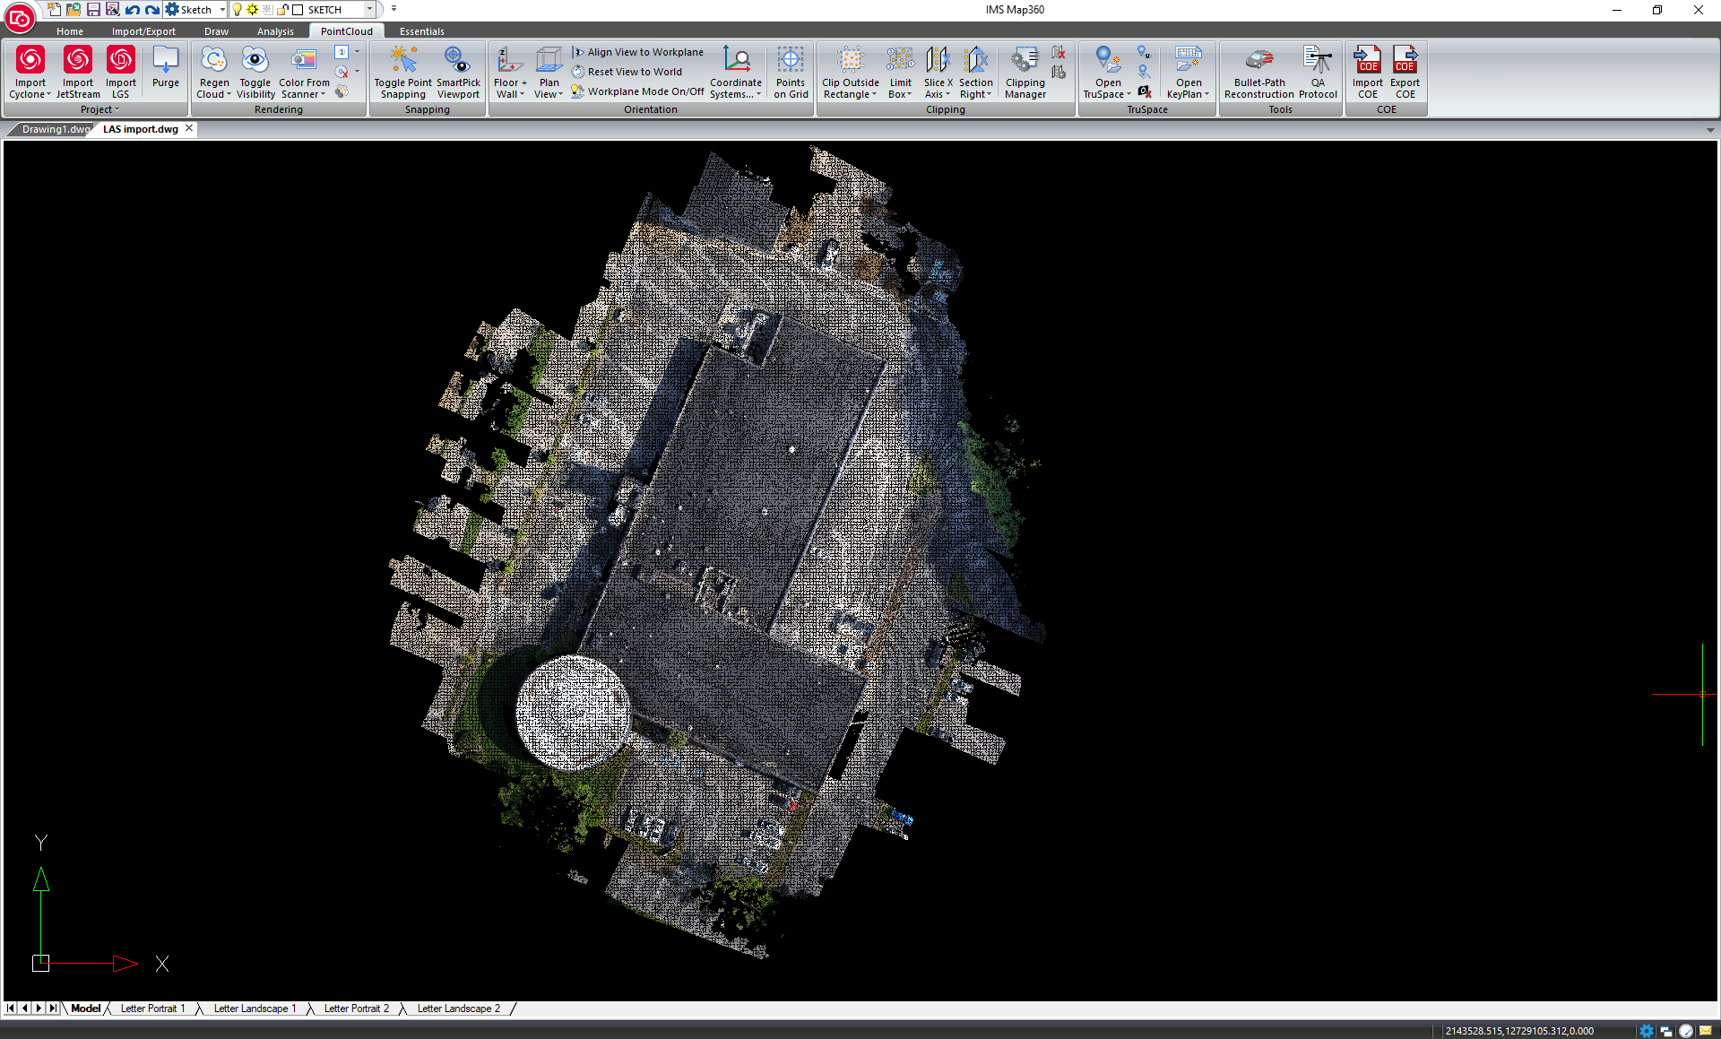1721x1039 pixels.
Task: Open the QA Protocol tool
Action: pyautogui.click(x=1317, y=61)
